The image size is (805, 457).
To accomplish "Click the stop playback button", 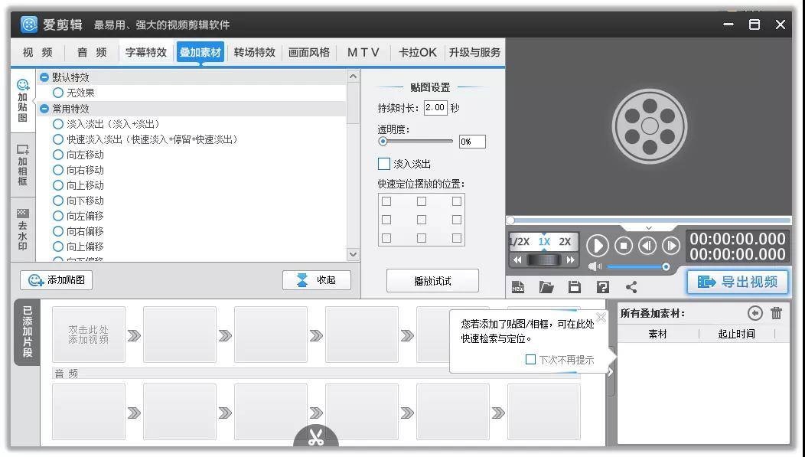I will tap(623, 246).
